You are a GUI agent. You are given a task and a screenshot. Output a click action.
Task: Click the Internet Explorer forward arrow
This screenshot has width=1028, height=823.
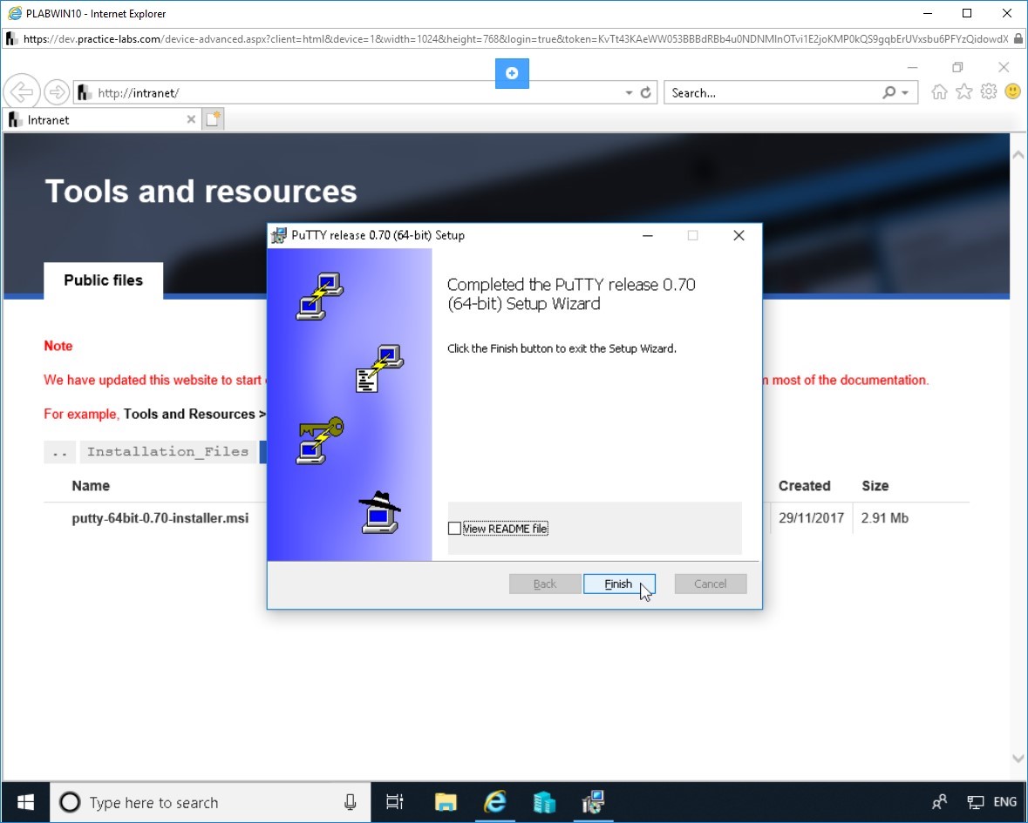pyautogui.click(x=57, y=92)
